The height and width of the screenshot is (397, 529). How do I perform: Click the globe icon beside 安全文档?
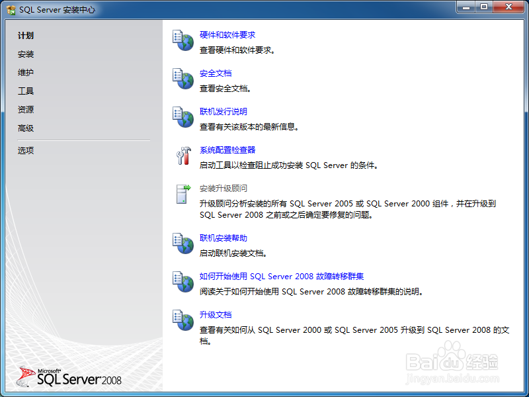coord(183,78)
